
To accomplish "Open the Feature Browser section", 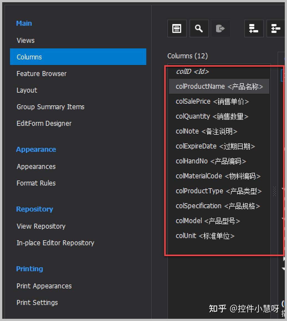I will click(x=42, y=74).
